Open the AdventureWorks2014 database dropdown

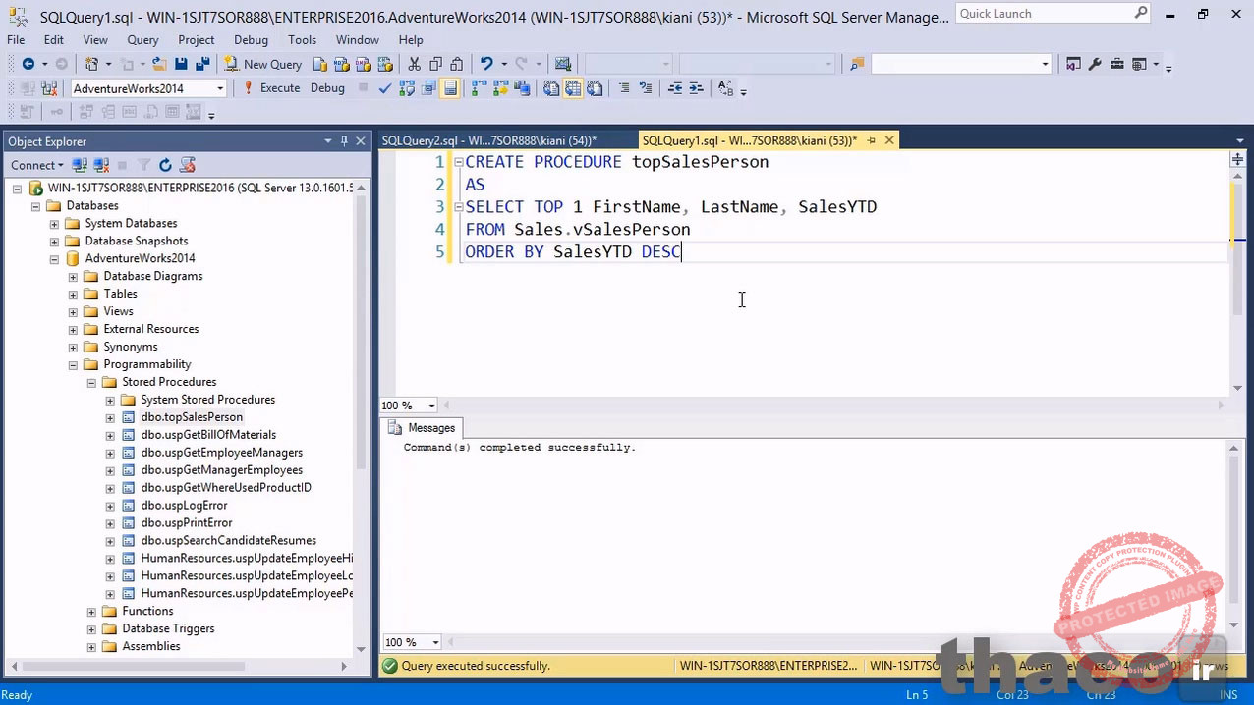[220, 88]
